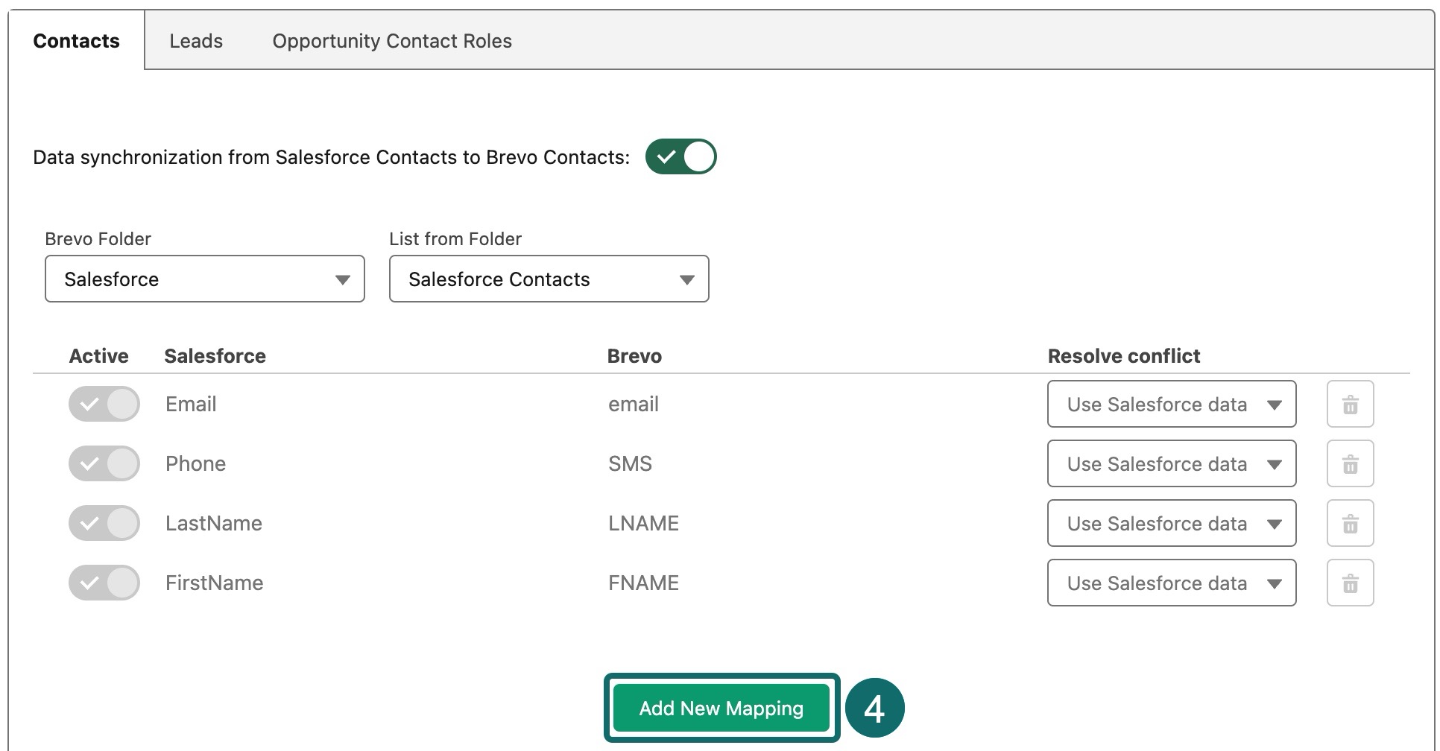Toggle the Email mapping active switch
The width and height of the screenshot is (1440, 751).
point(104,404)
